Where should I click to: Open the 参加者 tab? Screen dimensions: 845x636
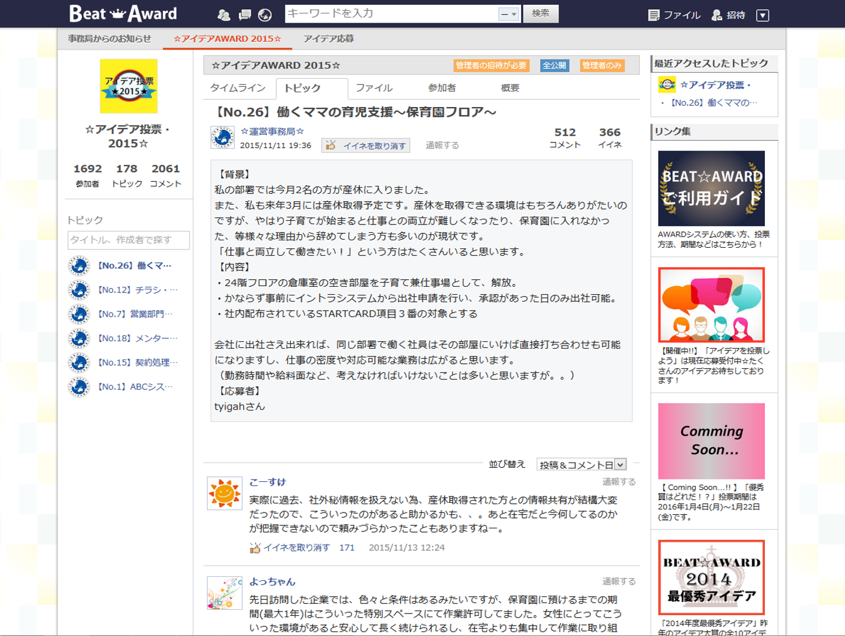coord(442,88)
